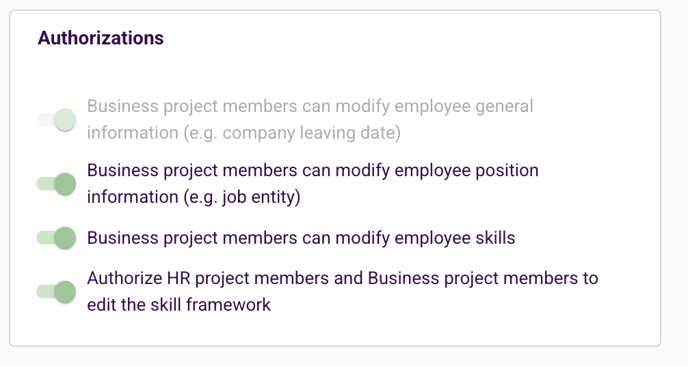The height and width of the screenshot is (366, 688).
Task: Click the light track of the employee skills switch
Action: click(x=44, y=238)
